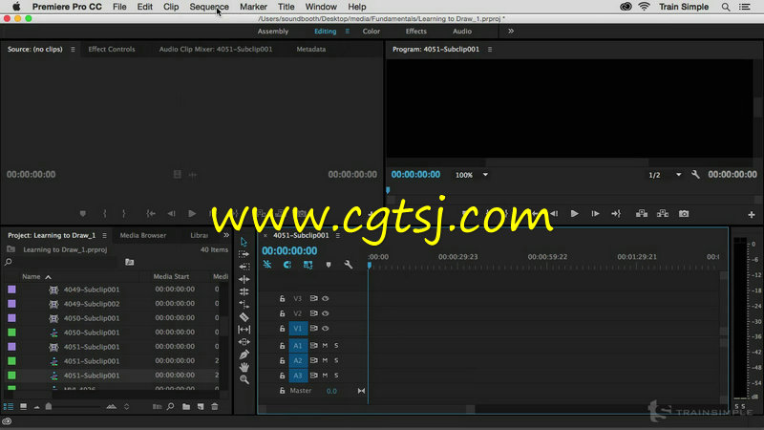Click the New Item icon in Project panel

[x=201, y=407]
